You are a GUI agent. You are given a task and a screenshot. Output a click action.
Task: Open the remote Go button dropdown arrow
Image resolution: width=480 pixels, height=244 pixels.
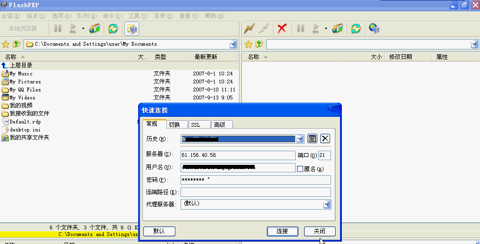(x=326, y=29)
